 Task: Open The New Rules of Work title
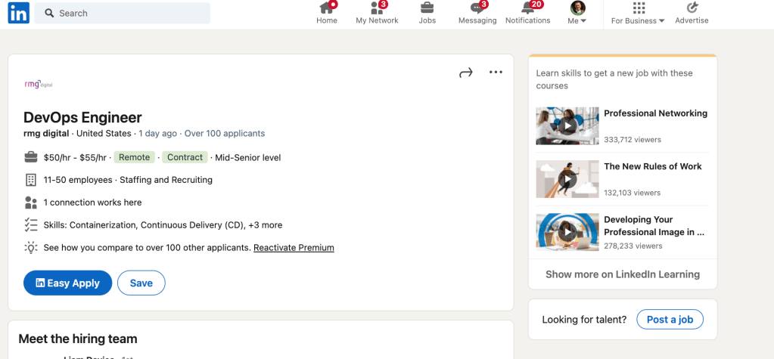click(x=653, y=167)
